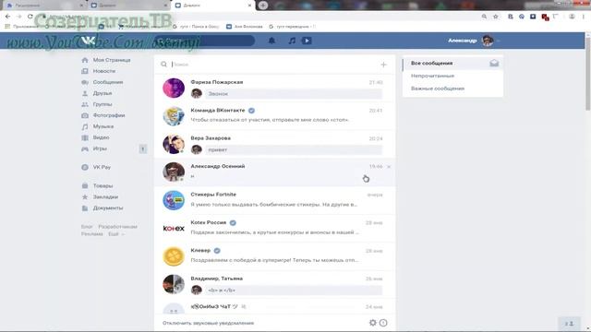
Task: Click Отключить звуковые уведомления link
Action: tap(208, 323)
